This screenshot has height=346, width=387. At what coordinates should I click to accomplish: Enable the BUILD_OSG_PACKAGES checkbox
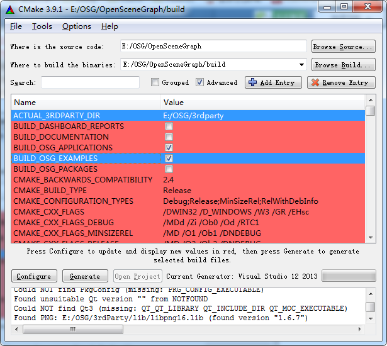pos(169,169)
